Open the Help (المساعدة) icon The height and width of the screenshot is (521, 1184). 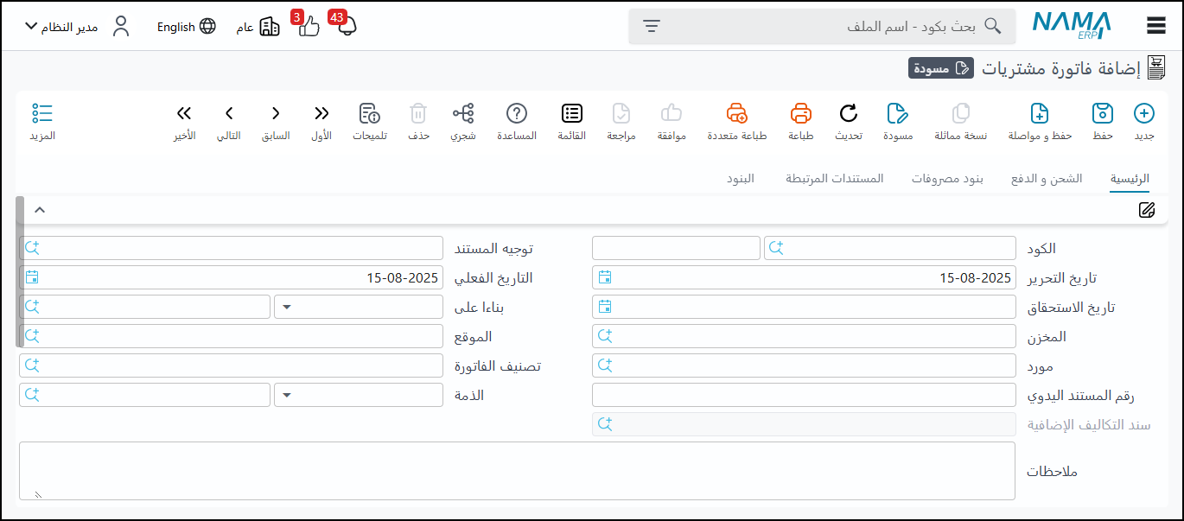[517, 114]
